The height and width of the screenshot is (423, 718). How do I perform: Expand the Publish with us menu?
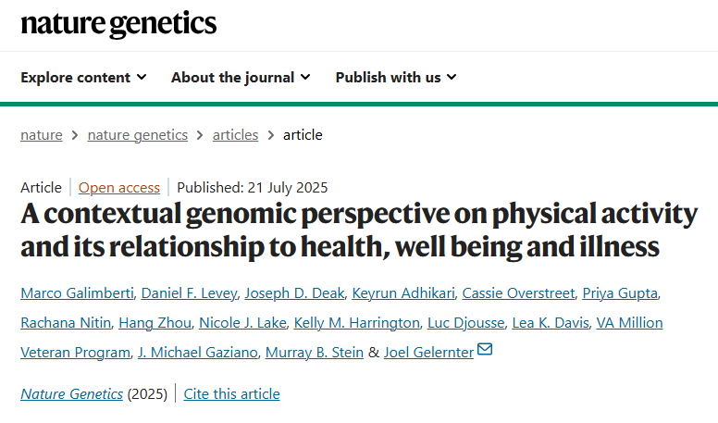tap(396, 77)
